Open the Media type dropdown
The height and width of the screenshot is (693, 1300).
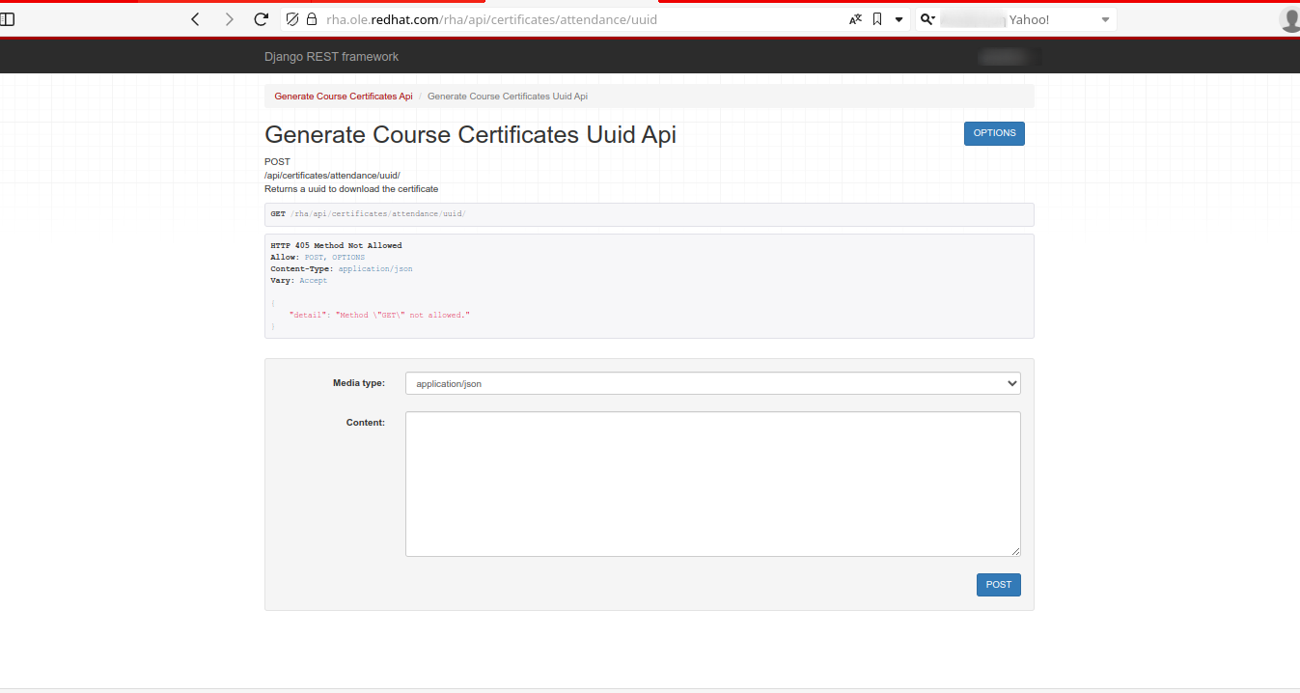[x=712, y=383]
